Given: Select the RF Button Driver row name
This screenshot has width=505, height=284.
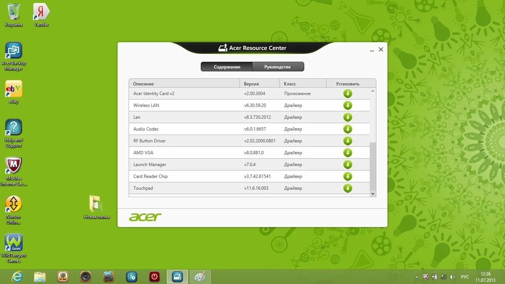Looking at the screenshot, I should [149, 141].
